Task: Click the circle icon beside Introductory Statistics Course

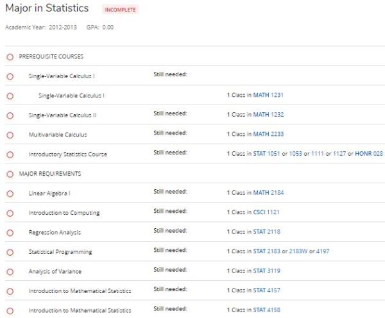Action: [10, 155]
